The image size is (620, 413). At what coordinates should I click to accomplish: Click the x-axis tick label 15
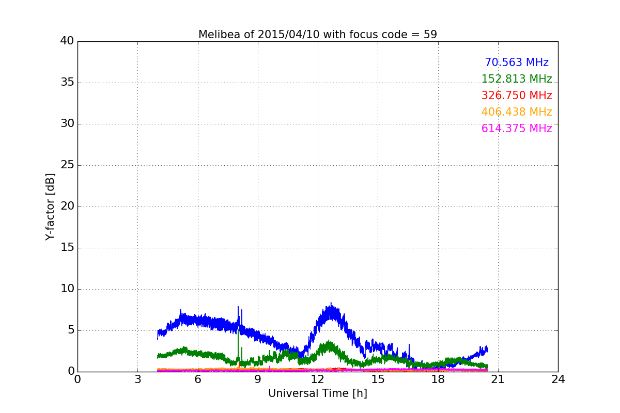tap(378, 379)
